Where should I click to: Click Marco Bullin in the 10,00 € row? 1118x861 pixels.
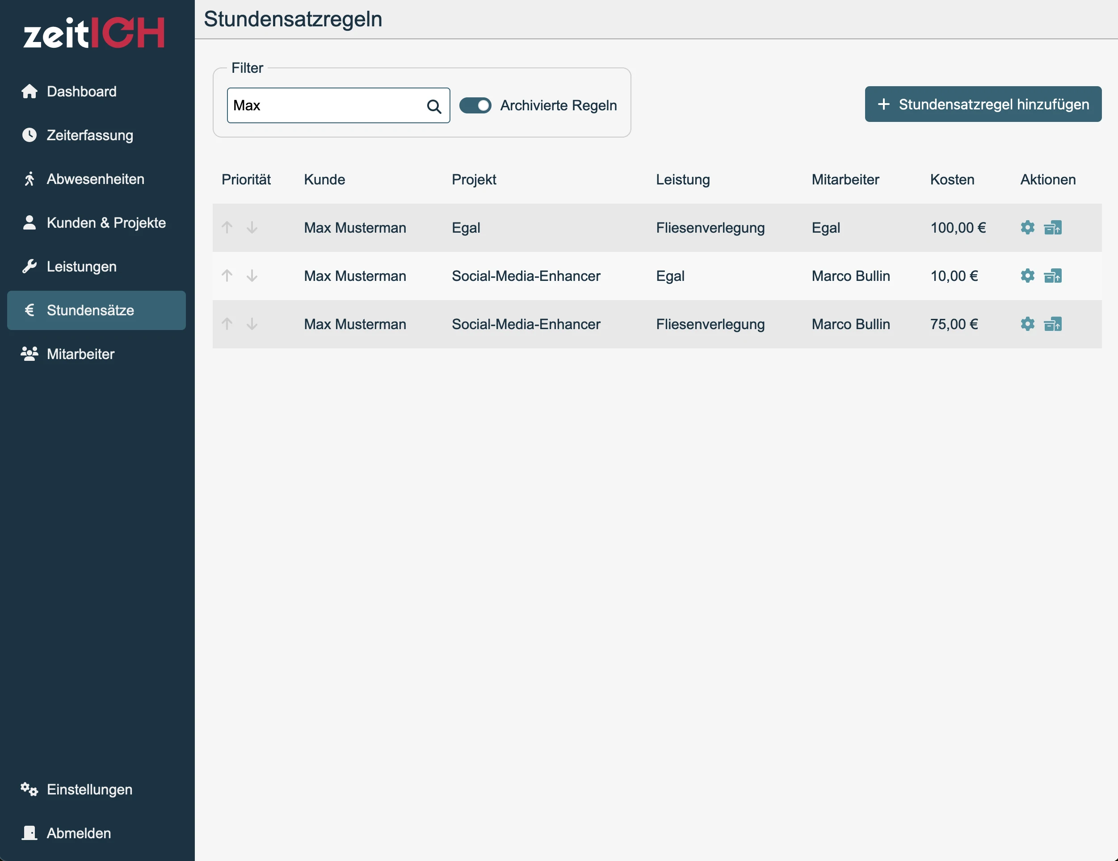pos(851,276)
